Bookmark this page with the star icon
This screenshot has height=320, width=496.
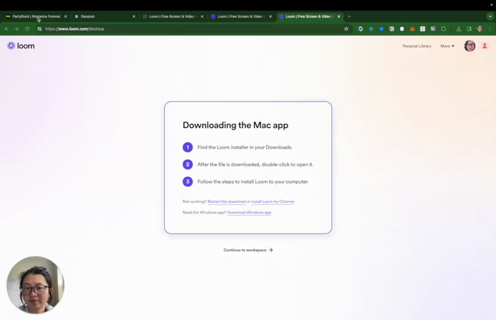(x=346, y=29)
